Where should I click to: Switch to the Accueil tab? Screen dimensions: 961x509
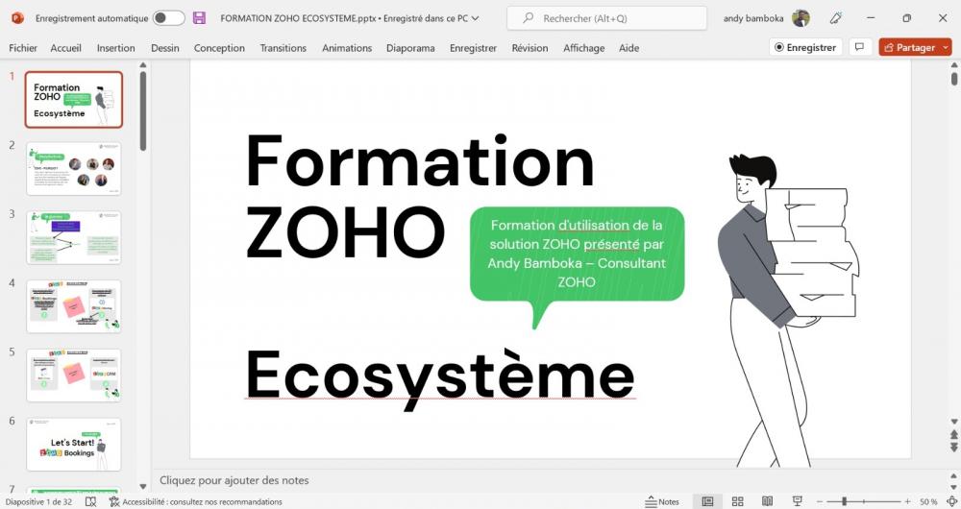pos(65,48)
